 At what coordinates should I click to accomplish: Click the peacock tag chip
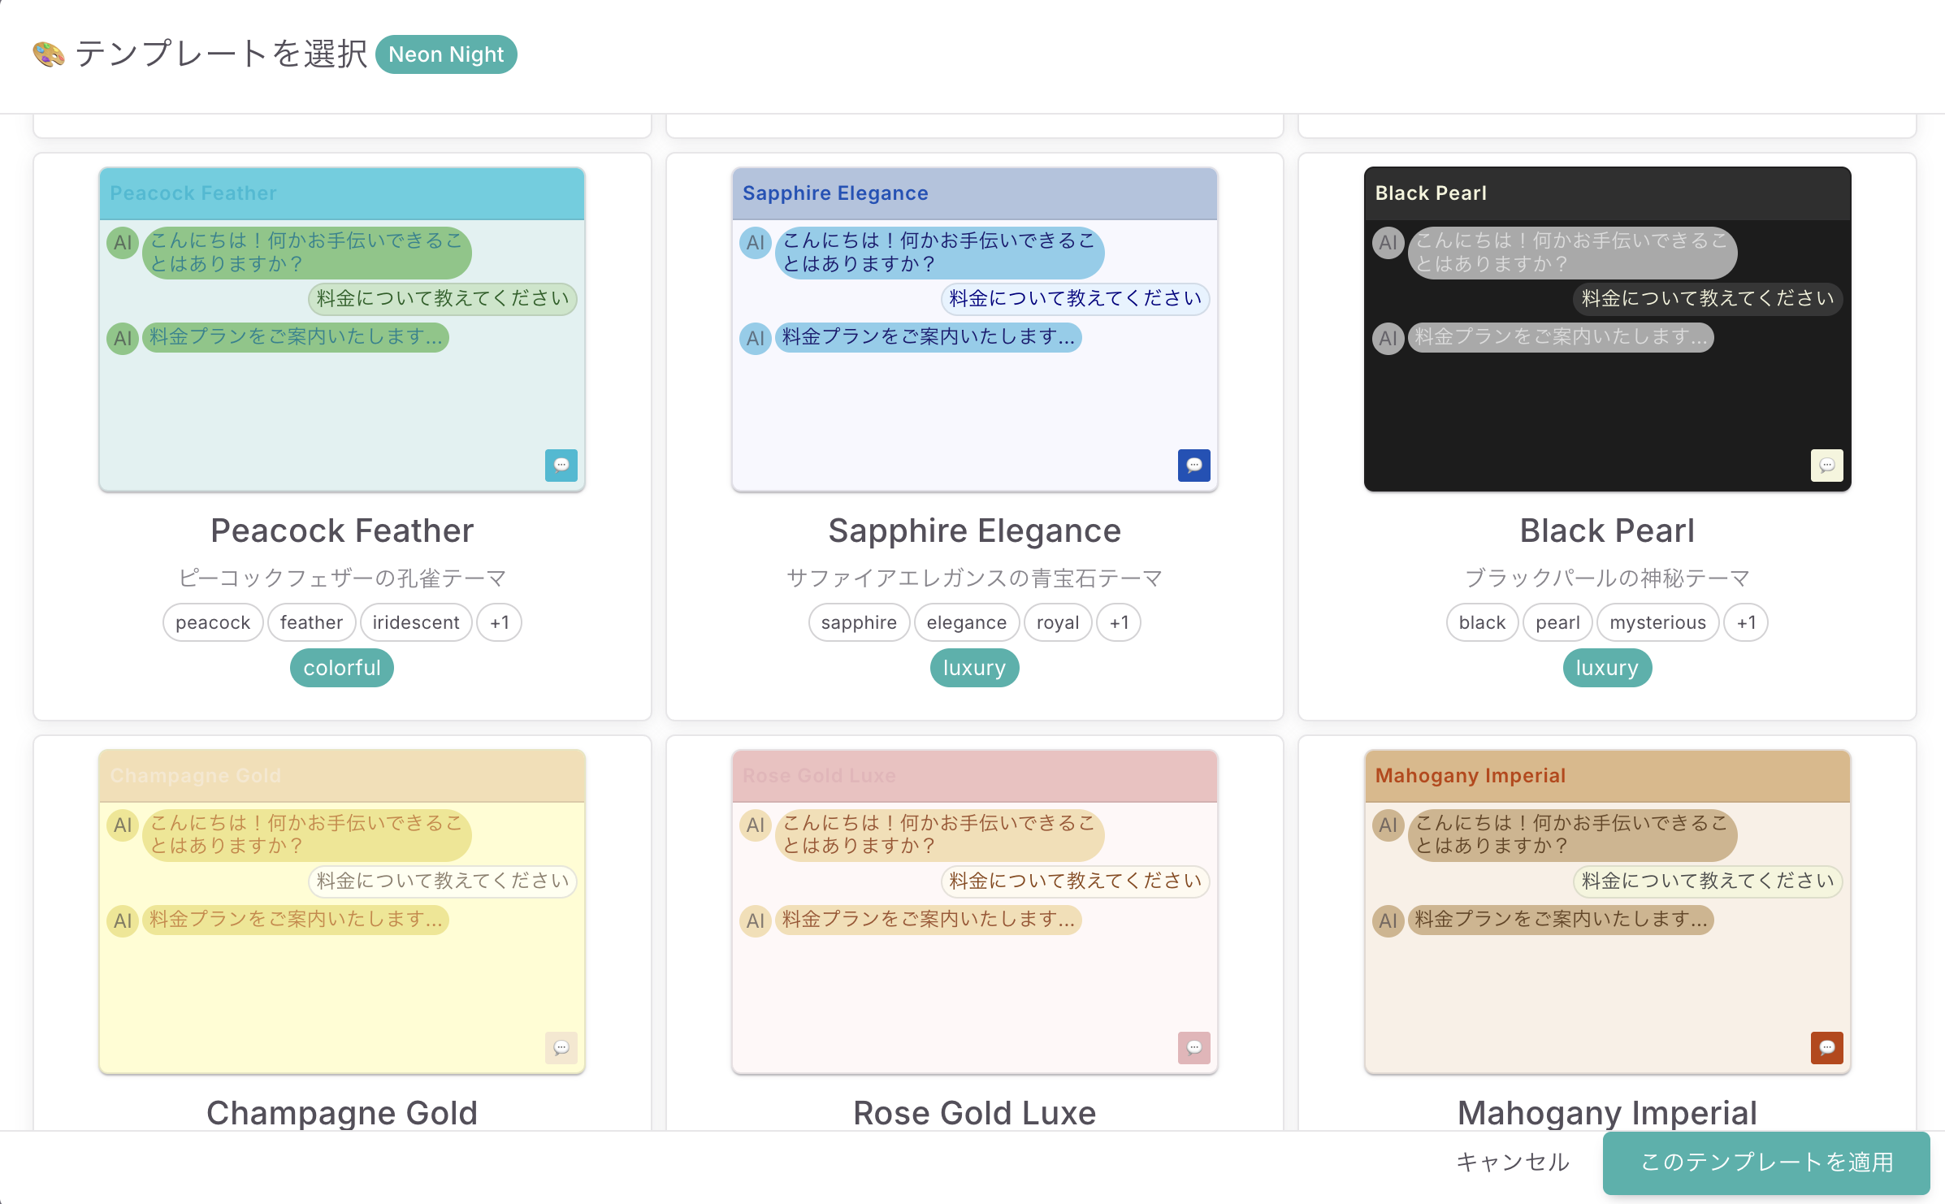213,622
